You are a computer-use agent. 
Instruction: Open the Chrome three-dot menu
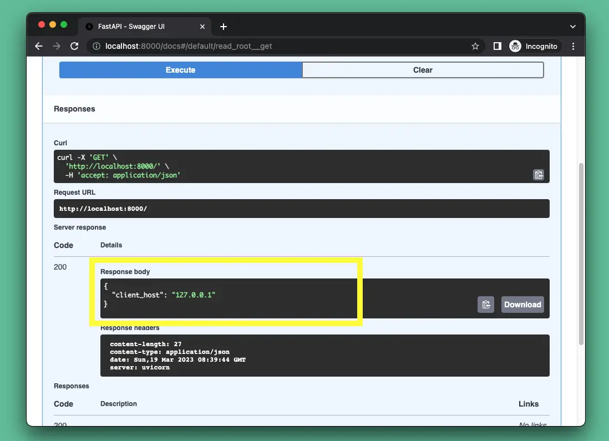(x=574, y=46)
